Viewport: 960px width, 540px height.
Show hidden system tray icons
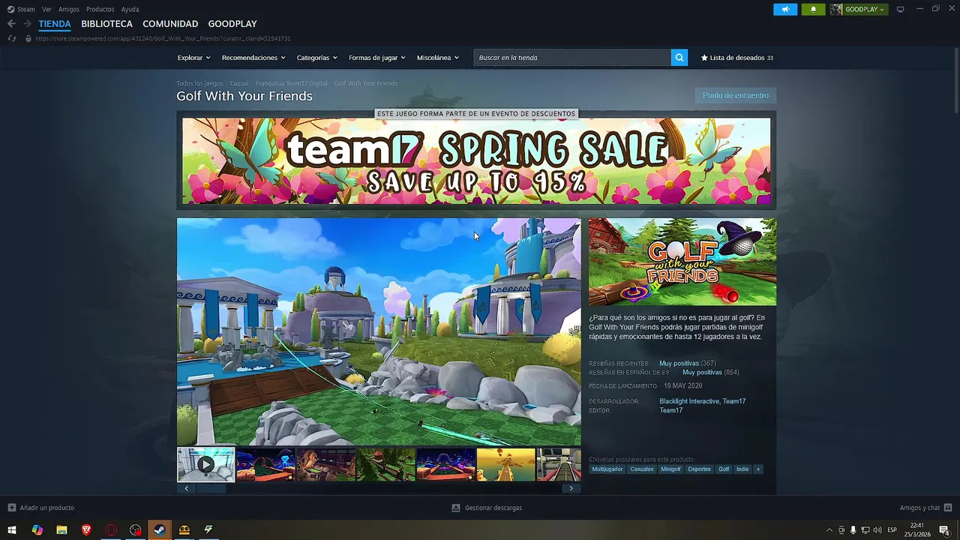click(x=829, y=530)
